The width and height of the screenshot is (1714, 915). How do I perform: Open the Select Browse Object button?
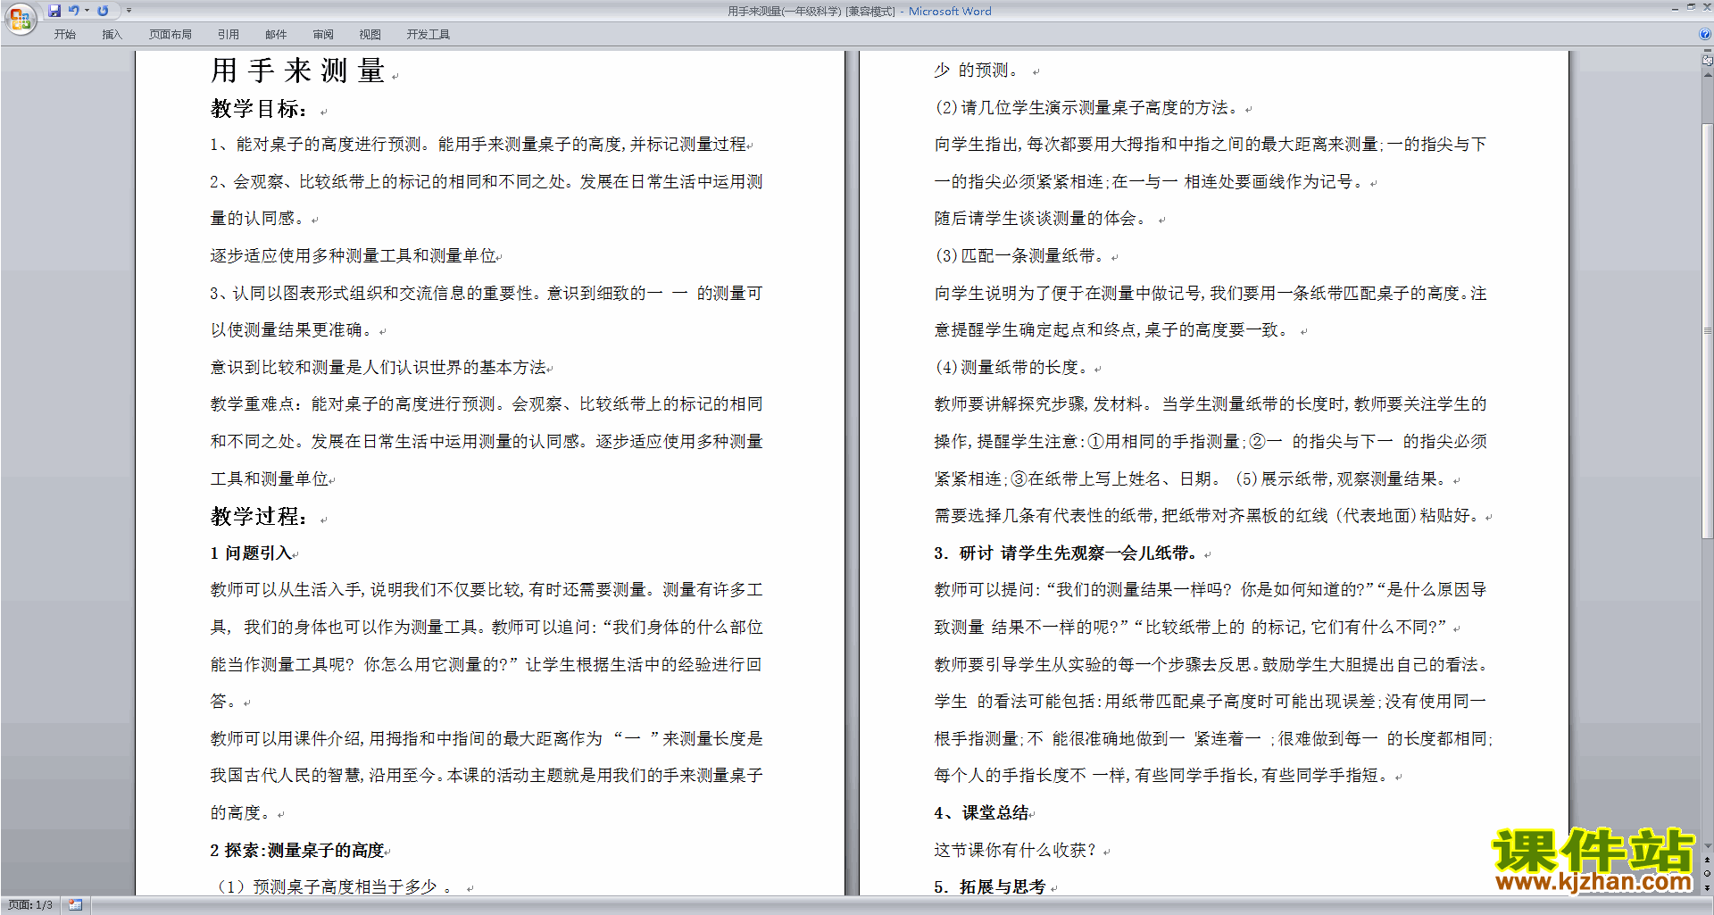click(1707, 874)
